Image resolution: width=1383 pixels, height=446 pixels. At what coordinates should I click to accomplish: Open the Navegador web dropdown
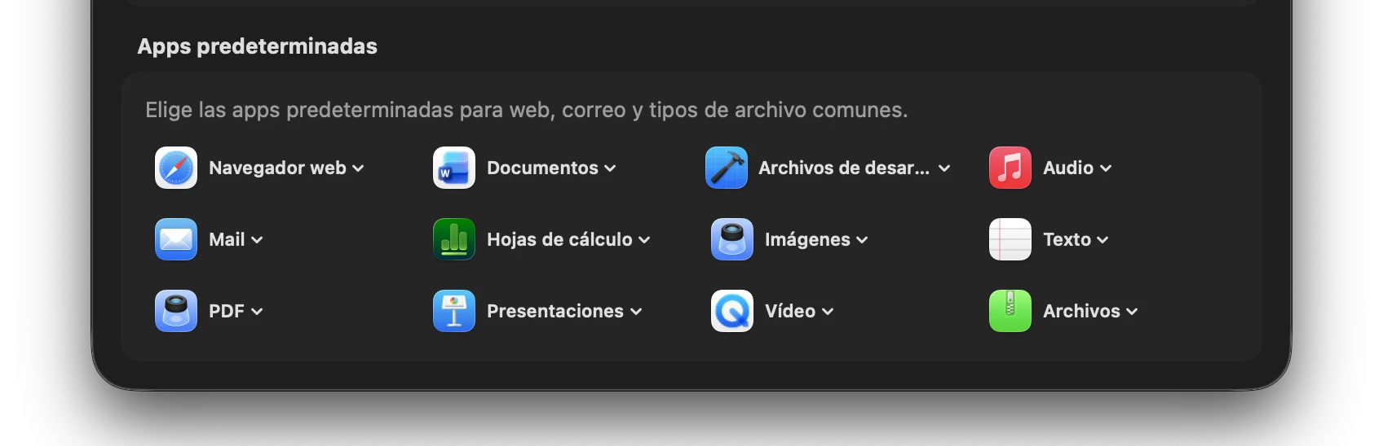[286, 168]
